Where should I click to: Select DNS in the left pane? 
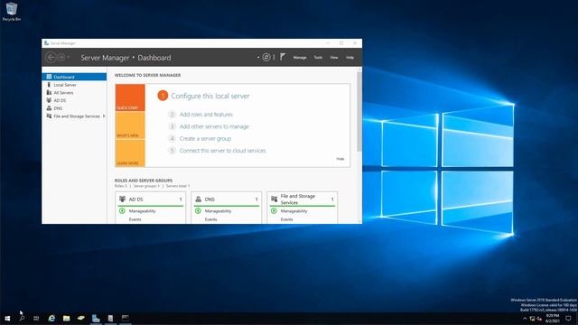tap(74, 108)
